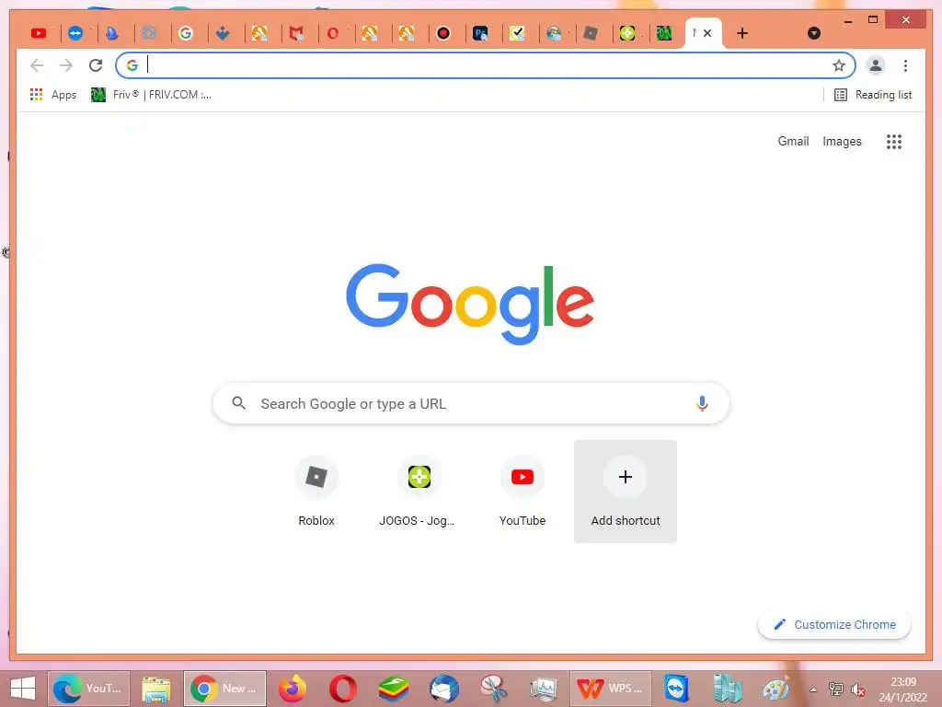The height and width of the screenshot is (707, 942).
Task: Open Google Images link
Action: tap(842, 141)
